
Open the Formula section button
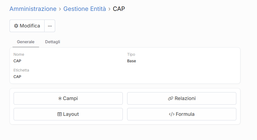tap(182, 114)
